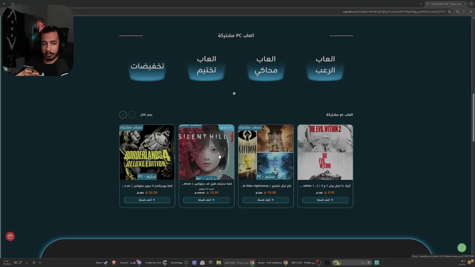Click the العاب PC مشتركة section heading
Screen dimensions: 475x267
click(236, 36)
